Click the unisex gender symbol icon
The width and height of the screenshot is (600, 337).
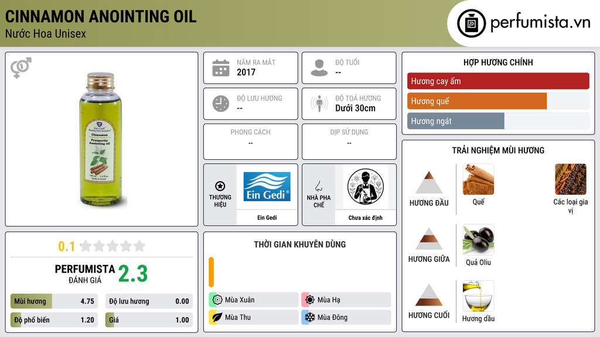(21, 68)
